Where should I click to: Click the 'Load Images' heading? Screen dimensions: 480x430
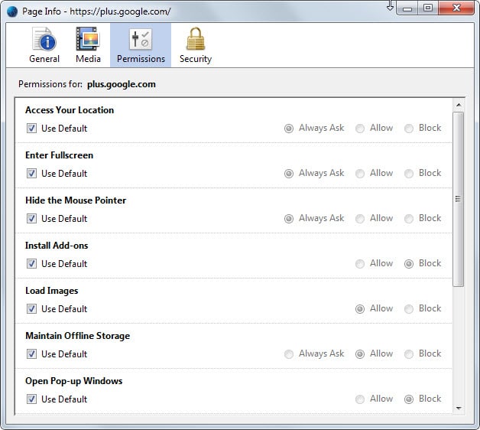point(52,291)
